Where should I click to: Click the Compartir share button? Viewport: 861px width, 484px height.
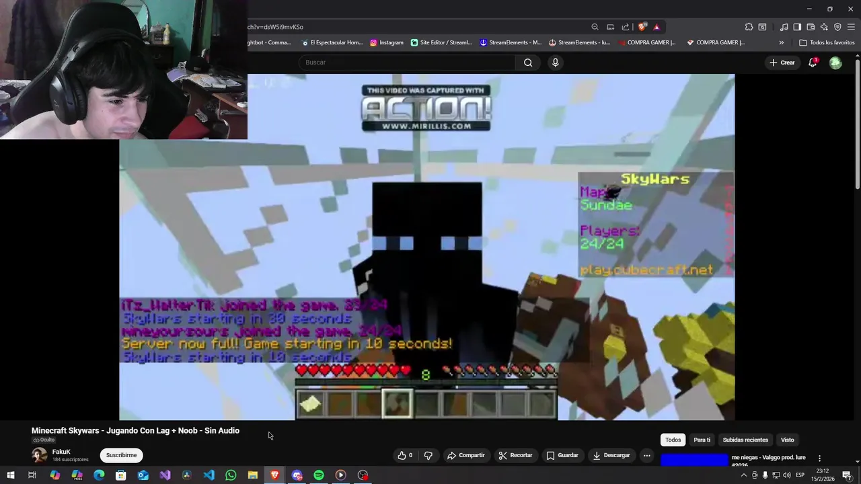[x=466, y=455]
